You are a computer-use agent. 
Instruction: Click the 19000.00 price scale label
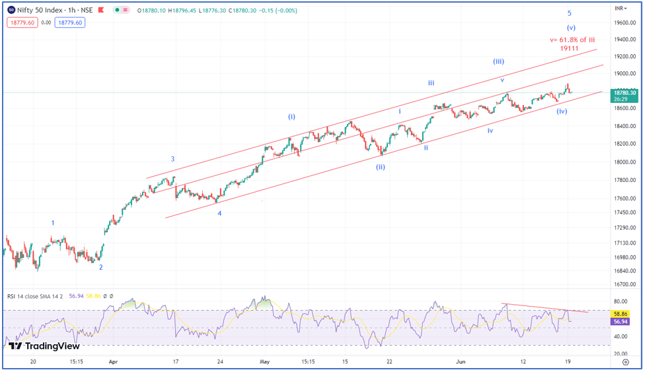[625, 73]
